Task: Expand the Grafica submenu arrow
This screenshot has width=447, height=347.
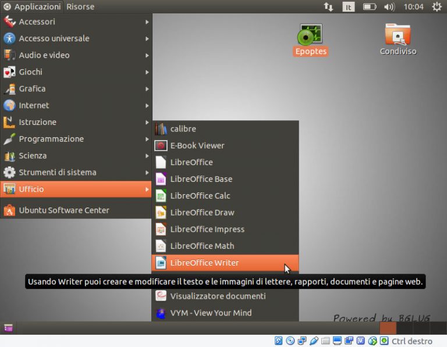Action: coord(147,89)
